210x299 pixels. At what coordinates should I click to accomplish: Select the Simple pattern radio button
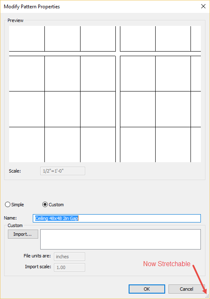[7, 205]
